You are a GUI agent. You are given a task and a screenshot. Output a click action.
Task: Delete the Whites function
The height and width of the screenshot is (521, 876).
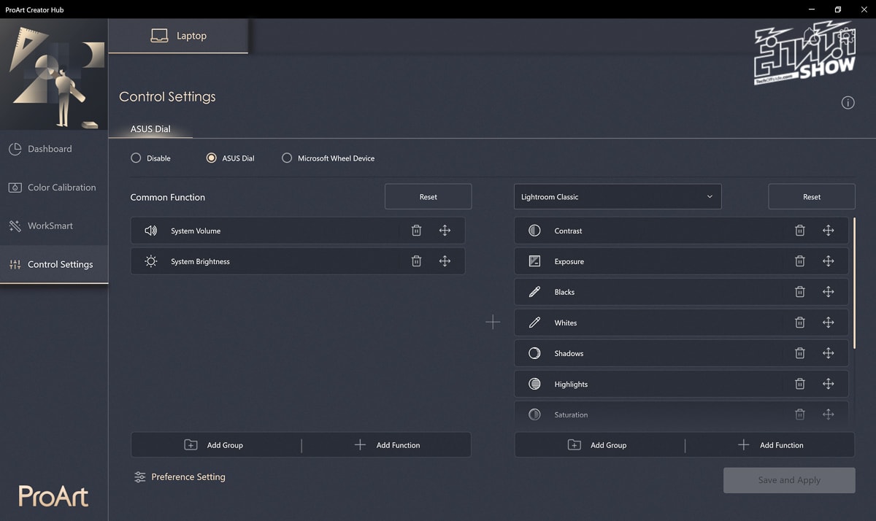[x=800, y=323]
